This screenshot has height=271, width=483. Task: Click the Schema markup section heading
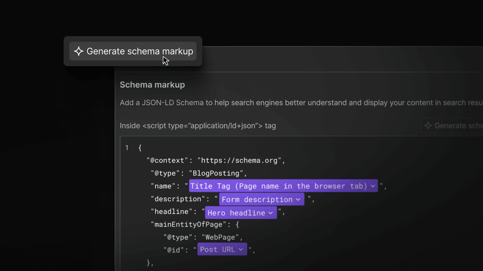tap(152, 85)
